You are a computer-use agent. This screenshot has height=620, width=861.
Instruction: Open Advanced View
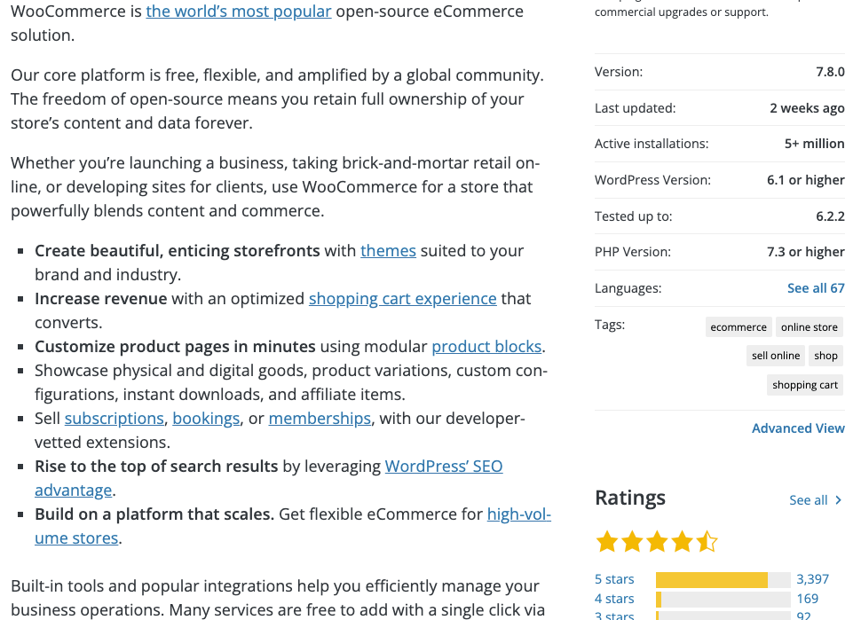(x=798, y=428)
